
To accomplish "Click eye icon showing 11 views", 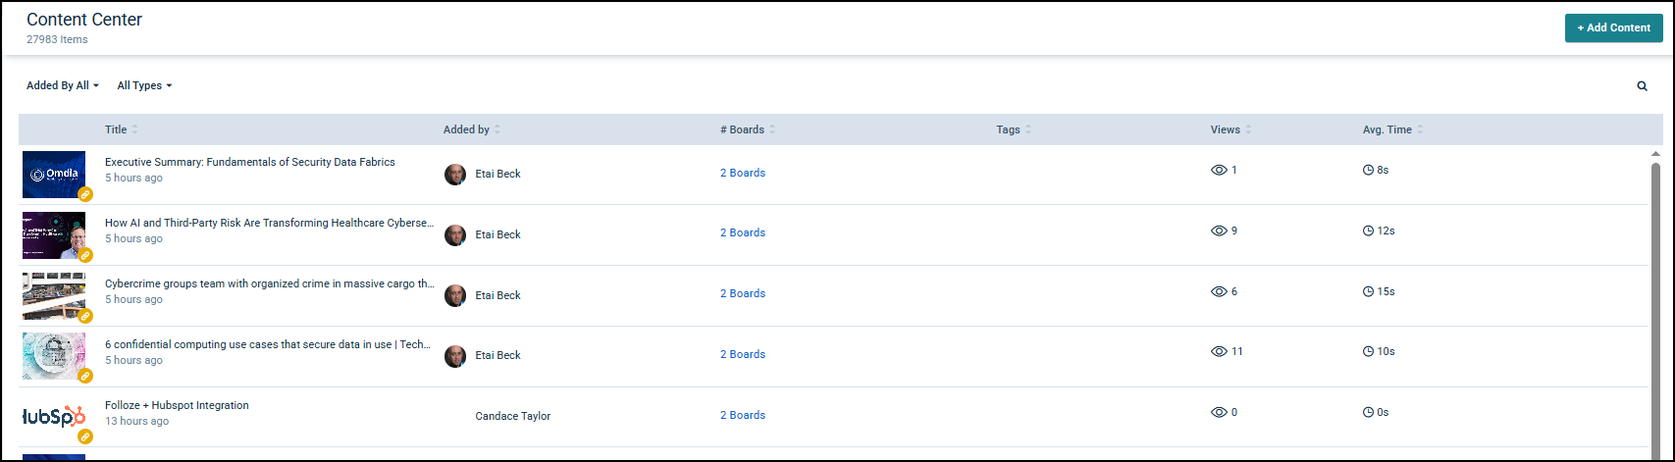I will (1219, 352).
